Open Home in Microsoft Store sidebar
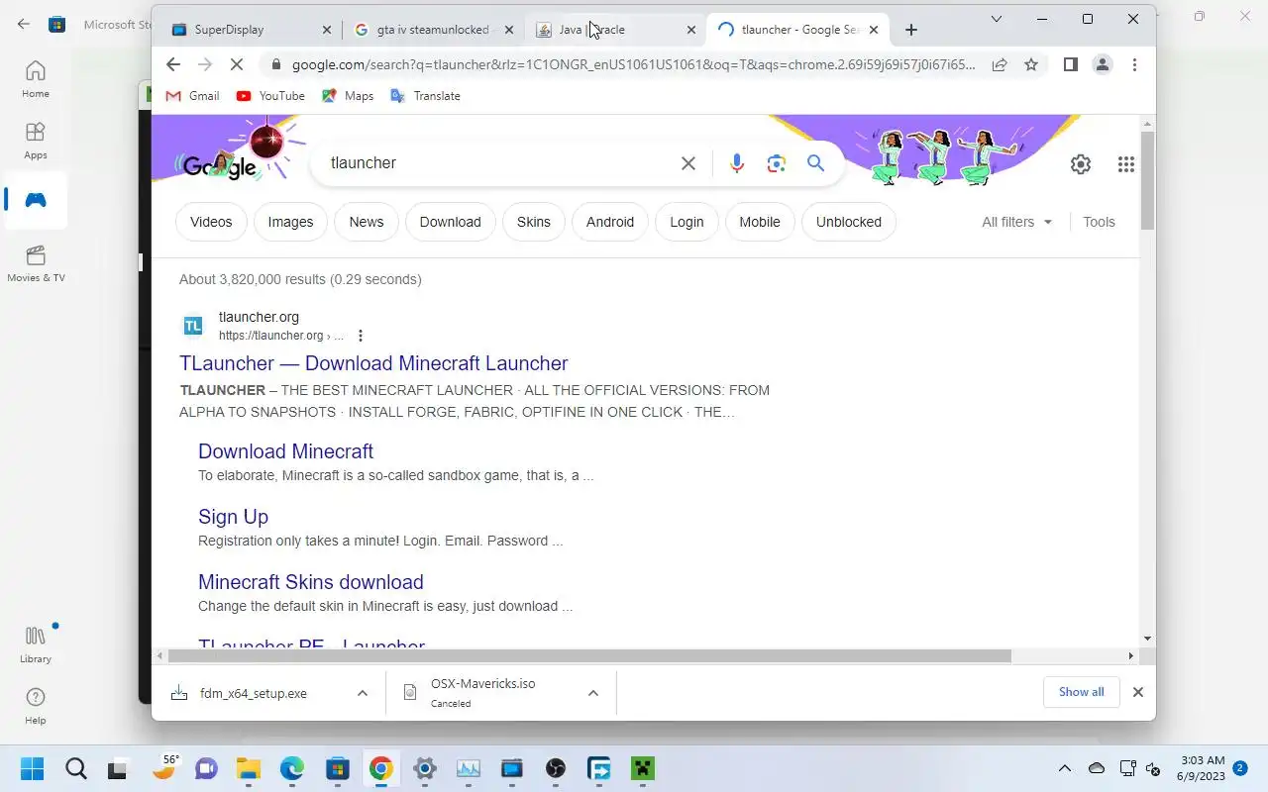Screen dimensions: 1268x792 [x=36, y=79]
